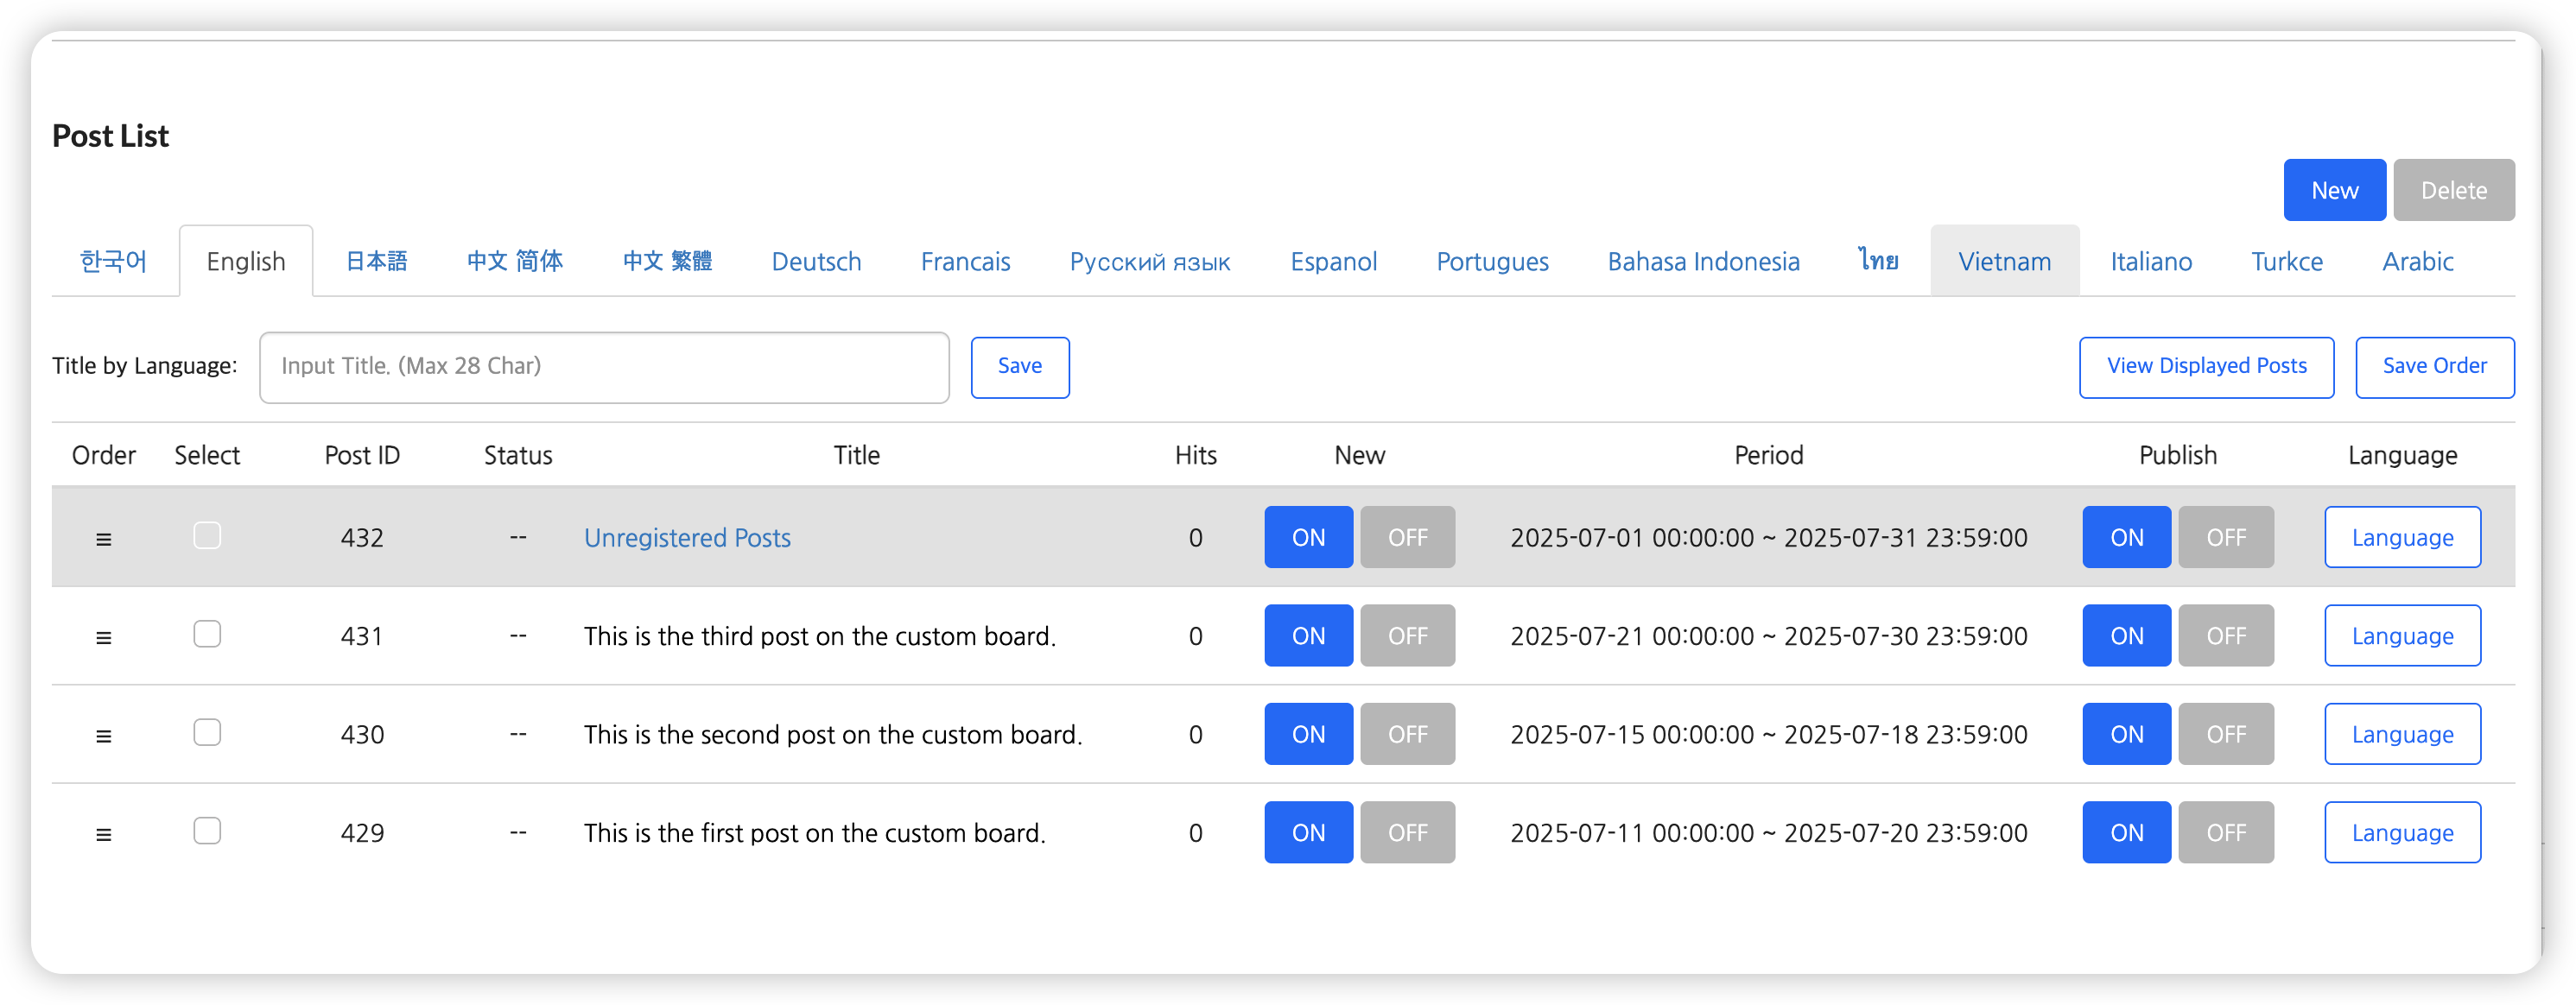
Task: Turn New OFF for post 431
Action: point(1406,635)
